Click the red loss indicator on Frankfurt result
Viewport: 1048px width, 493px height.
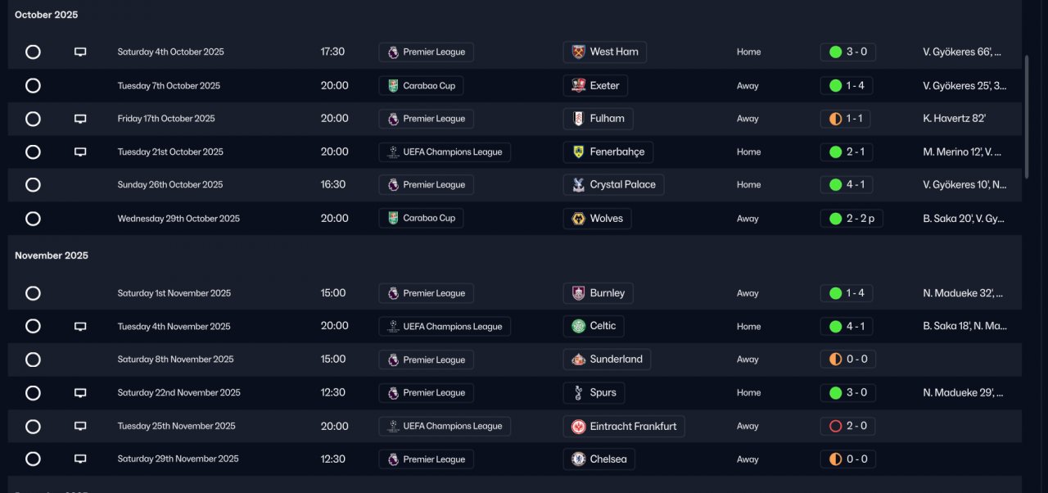click(x=835, y=427)
